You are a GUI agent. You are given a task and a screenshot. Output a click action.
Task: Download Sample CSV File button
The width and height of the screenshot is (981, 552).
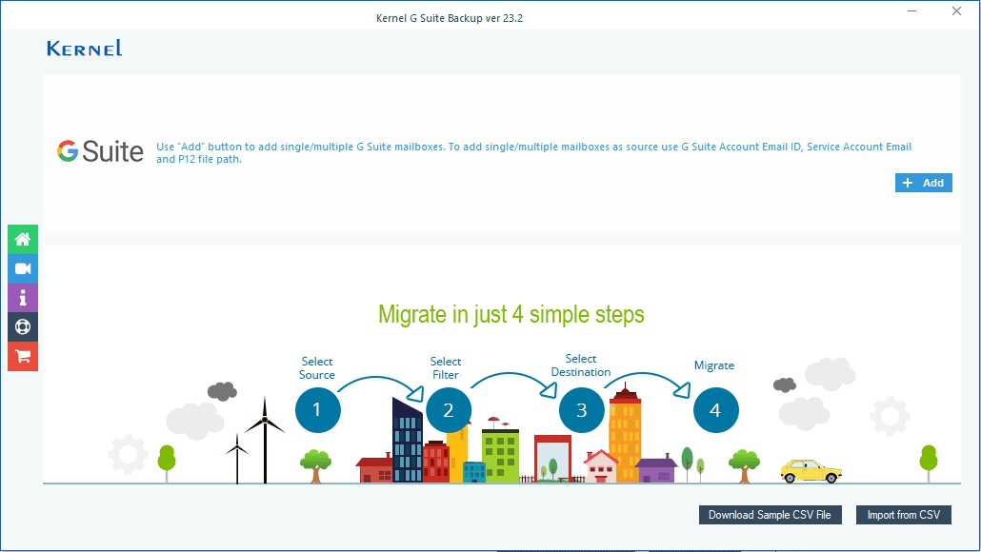pos(770,515)
